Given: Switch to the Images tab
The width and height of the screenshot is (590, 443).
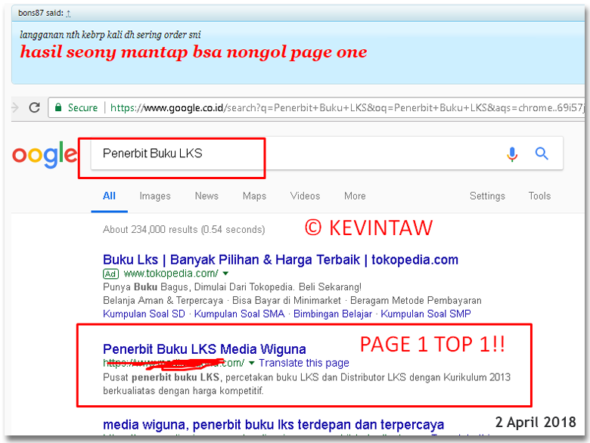Looking at the screenshot, I should click(x=155, y=196).
